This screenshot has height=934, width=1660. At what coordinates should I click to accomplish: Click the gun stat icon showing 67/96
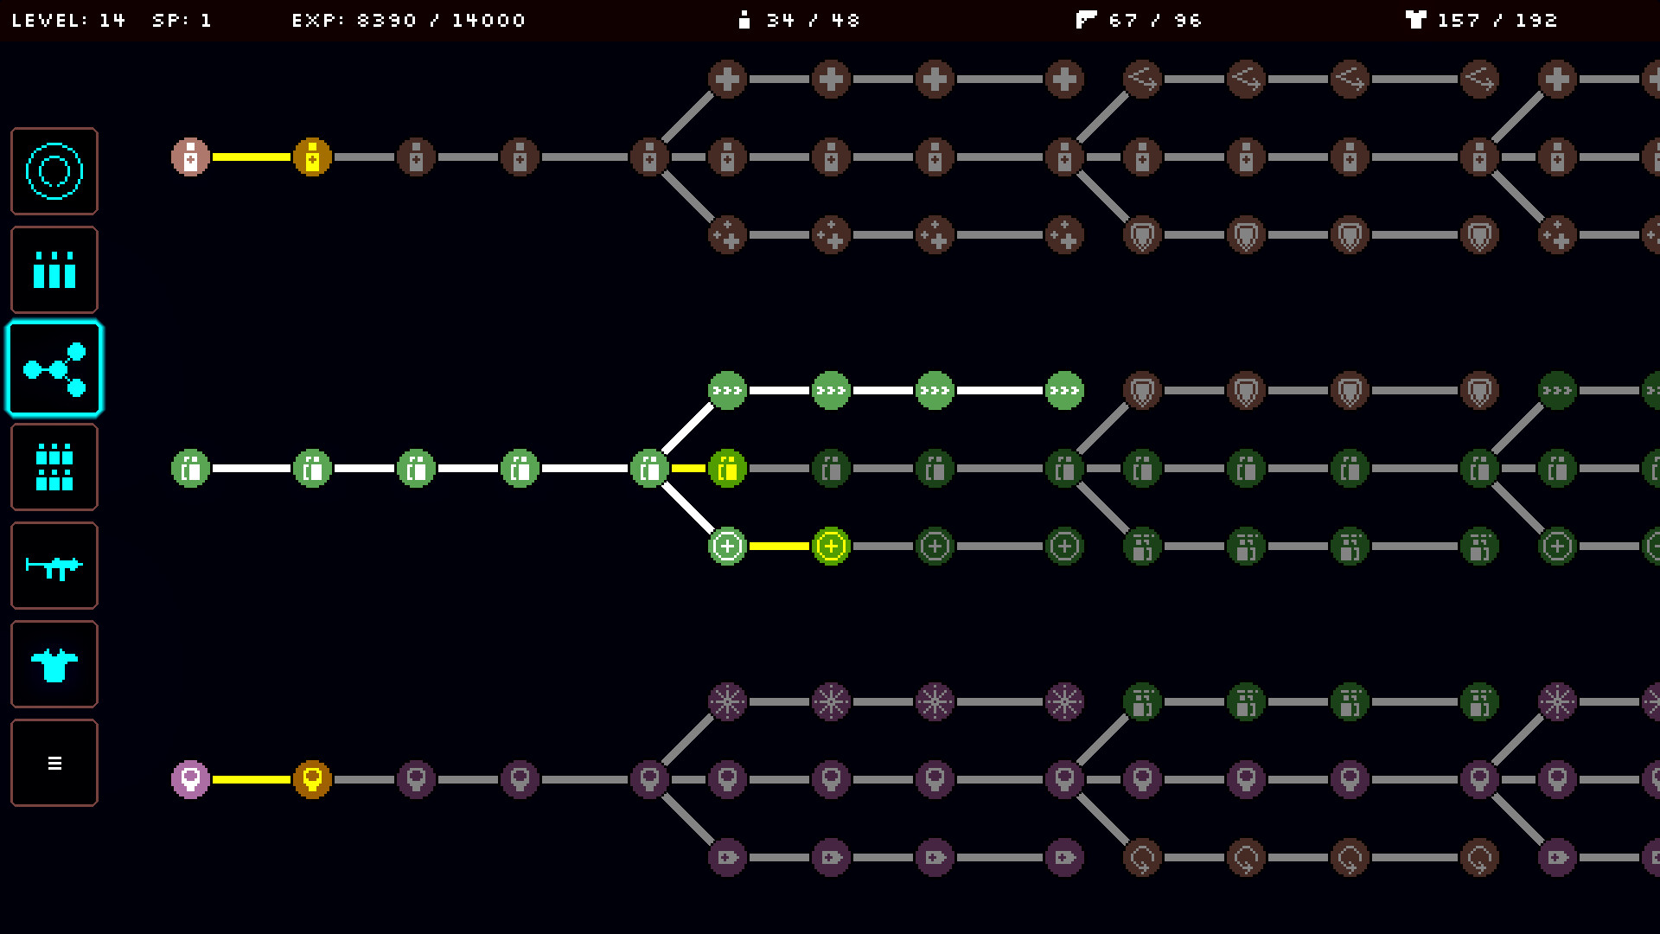[x=1087, y=19]
